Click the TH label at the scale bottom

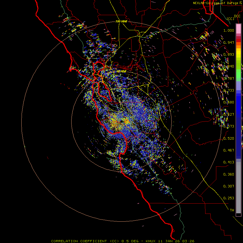coord(232,210)
